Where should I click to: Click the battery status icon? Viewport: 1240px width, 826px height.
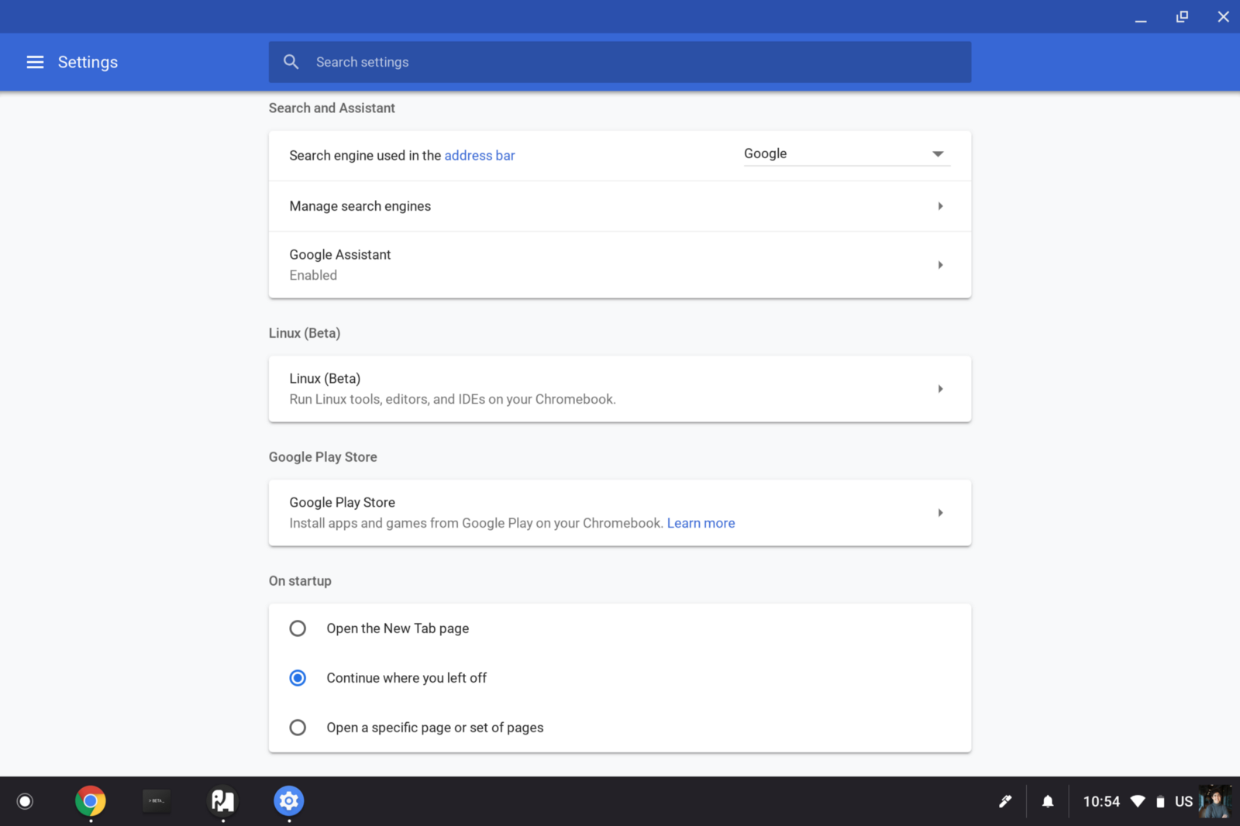[x=1160, y=802]
